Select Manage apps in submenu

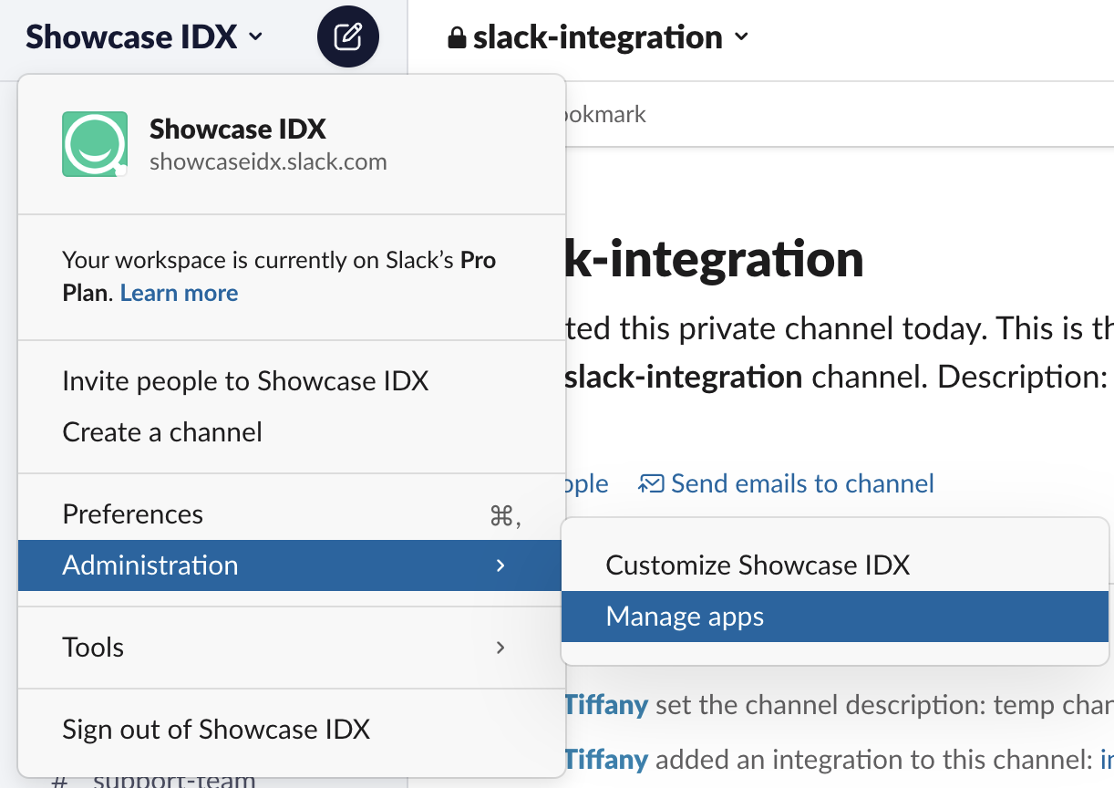[x=835, y=617]
